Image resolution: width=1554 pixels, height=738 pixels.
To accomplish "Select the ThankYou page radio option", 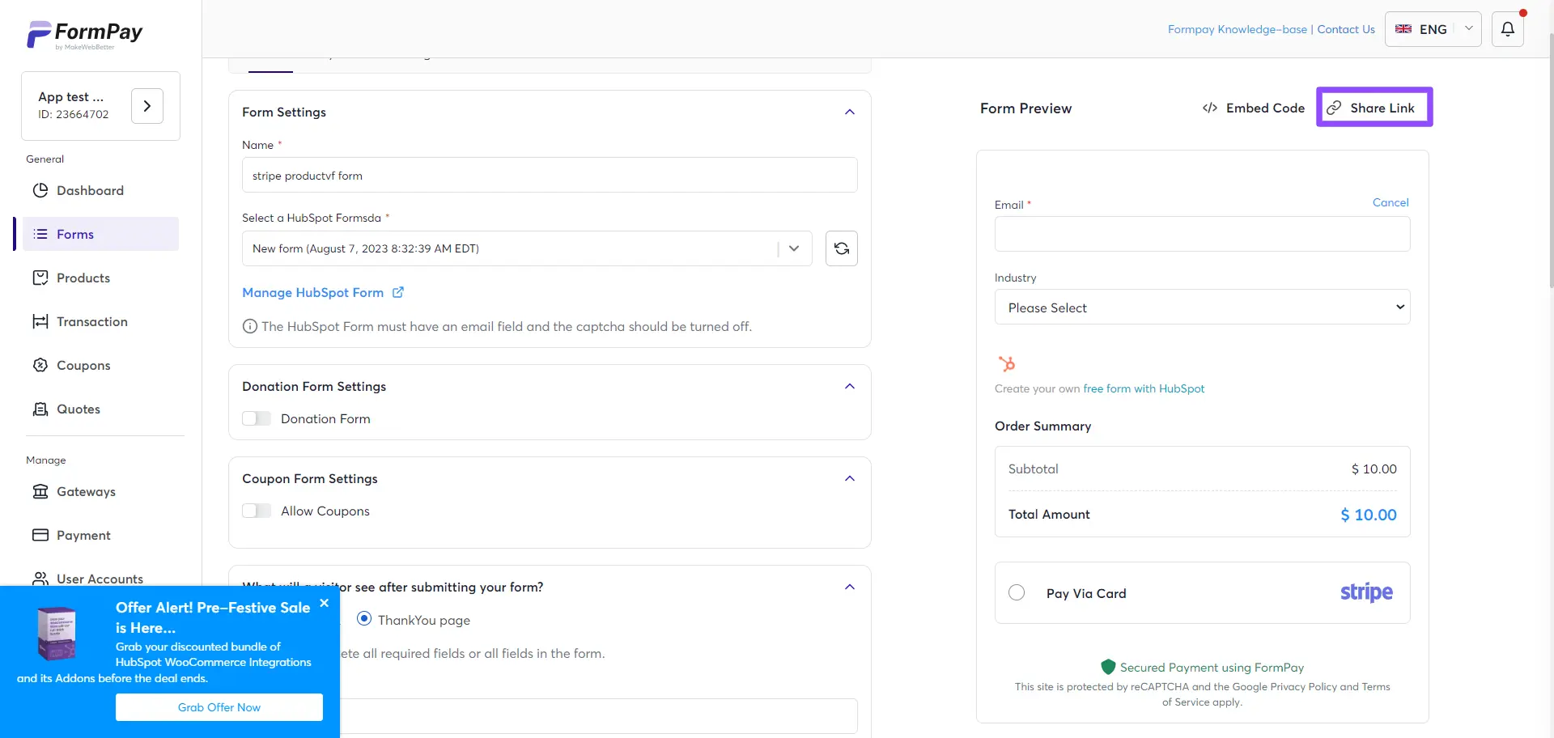I will click(364, 619).
